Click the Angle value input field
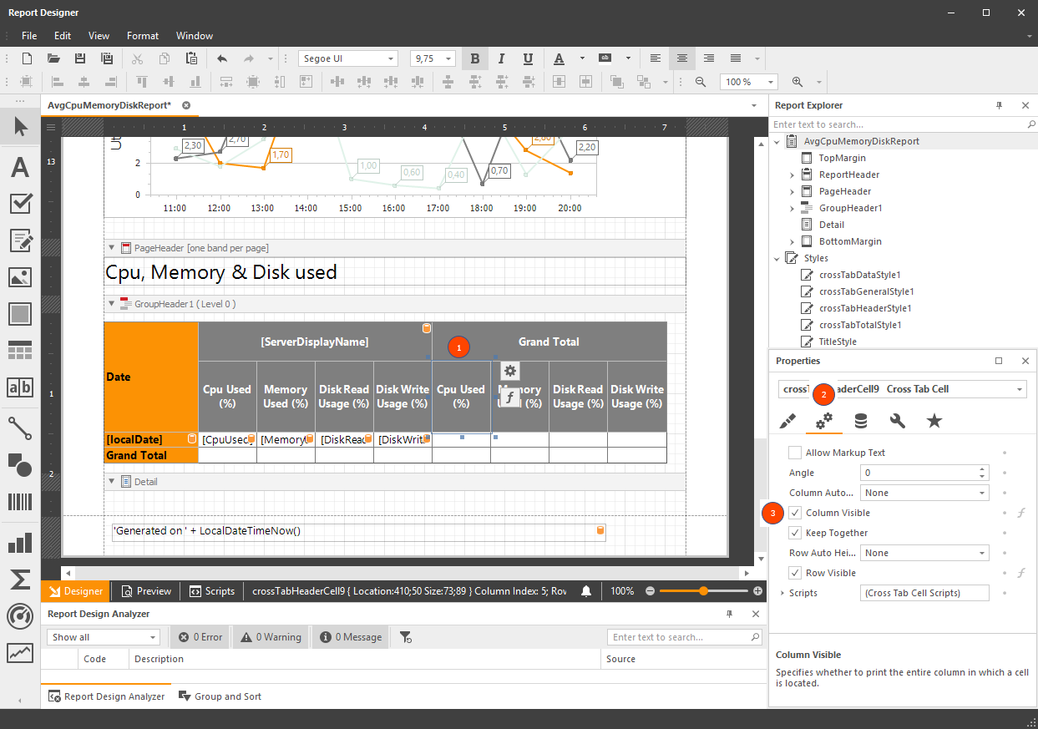 coord(919,473)
